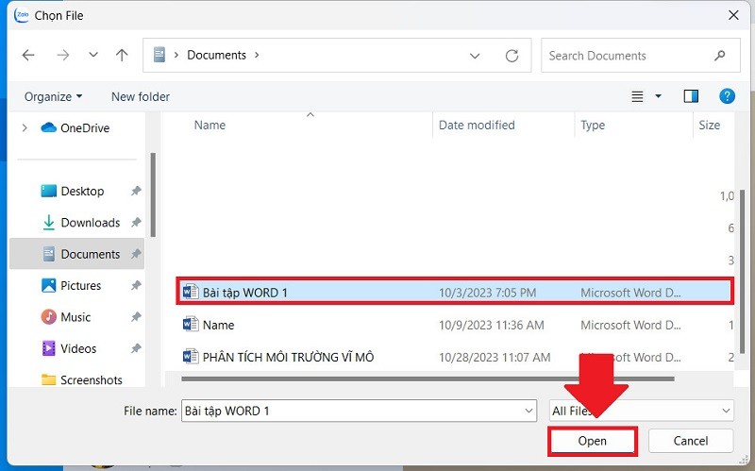Select OneDrive in navigation pane

pos(75,128)
